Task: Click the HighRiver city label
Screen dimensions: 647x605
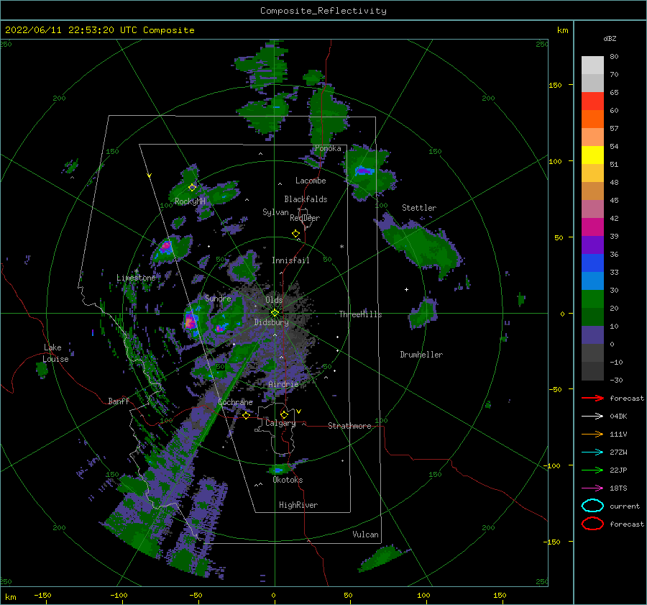Action: pos(298,506)
